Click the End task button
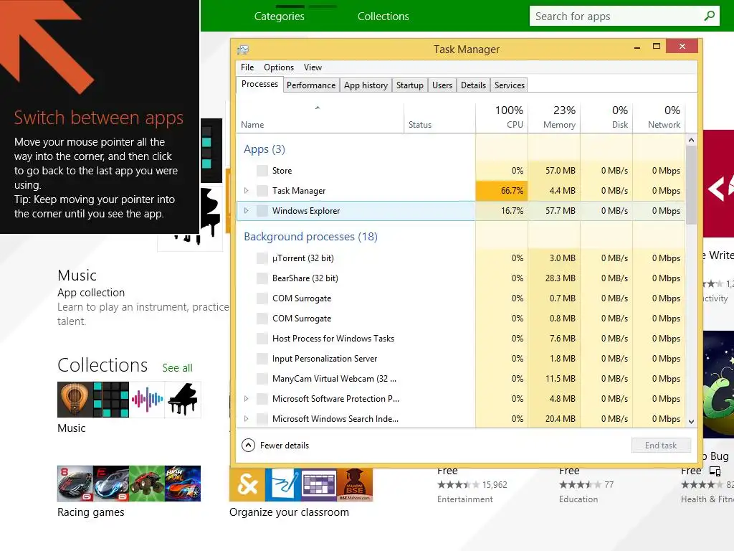This screenshot has height=551, width=734. [660, 445]
